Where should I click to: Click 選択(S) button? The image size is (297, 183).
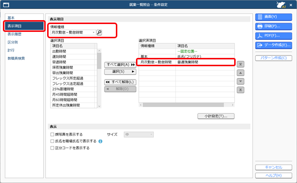120,72
